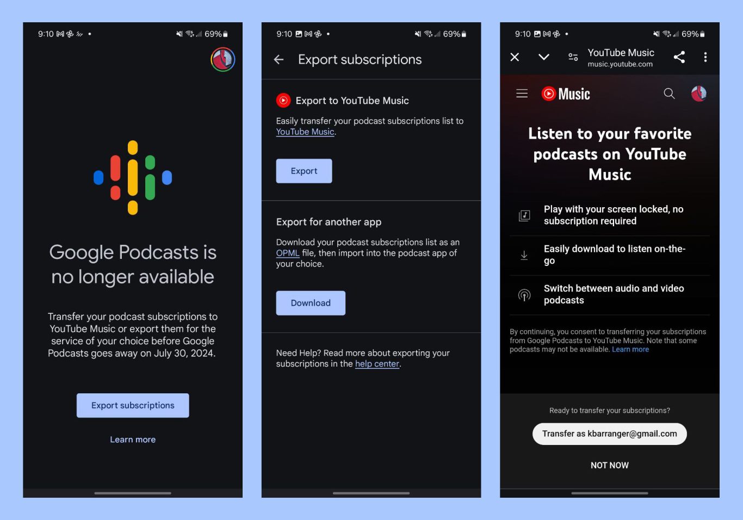Tap the YouTube Music logo
The image size is (743, 520).
click(566, 94)
